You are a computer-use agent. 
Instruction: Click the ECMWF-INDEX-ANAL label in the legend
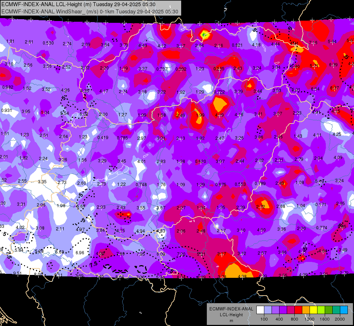pyautogui.click(x=231, y=309)
